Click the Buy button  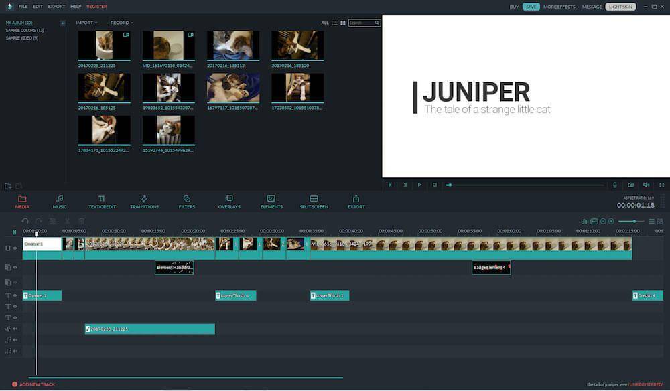(514, 7)
